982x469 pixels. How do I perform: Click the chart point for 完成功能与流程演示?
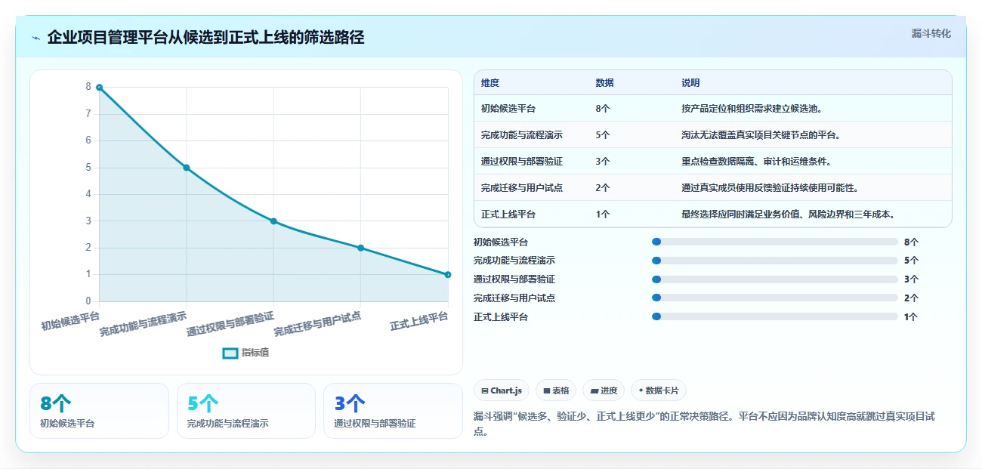(x=187, y=168)
